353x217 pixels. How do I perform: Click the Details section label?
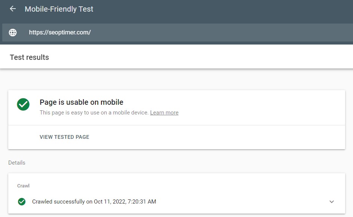pos(17,163)
